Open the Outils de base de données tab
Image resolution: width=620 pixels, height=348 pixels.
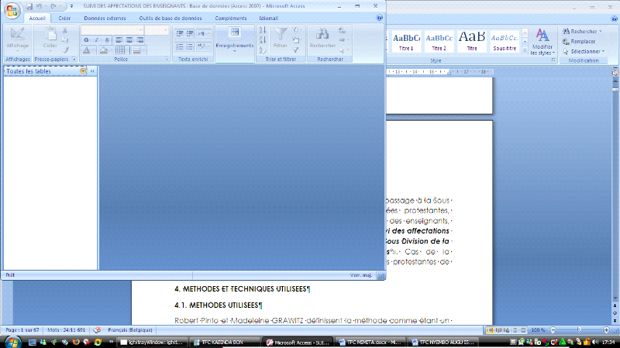[170, 18]
